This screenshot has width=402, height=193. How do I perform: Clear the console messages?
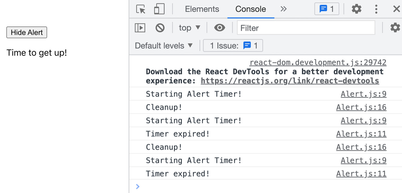[x=160, y=27]
